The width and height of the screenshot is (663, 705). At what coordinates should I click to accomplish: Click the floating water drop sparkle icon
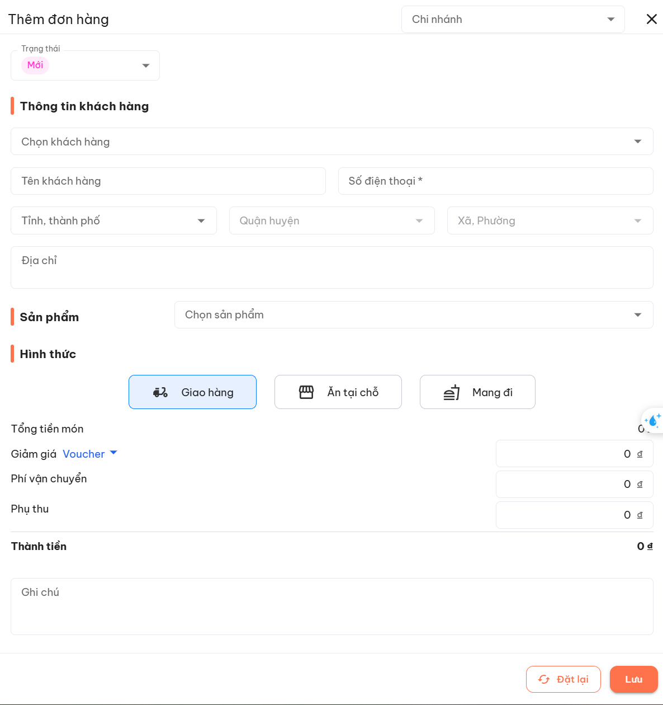[x=652, y=420]
